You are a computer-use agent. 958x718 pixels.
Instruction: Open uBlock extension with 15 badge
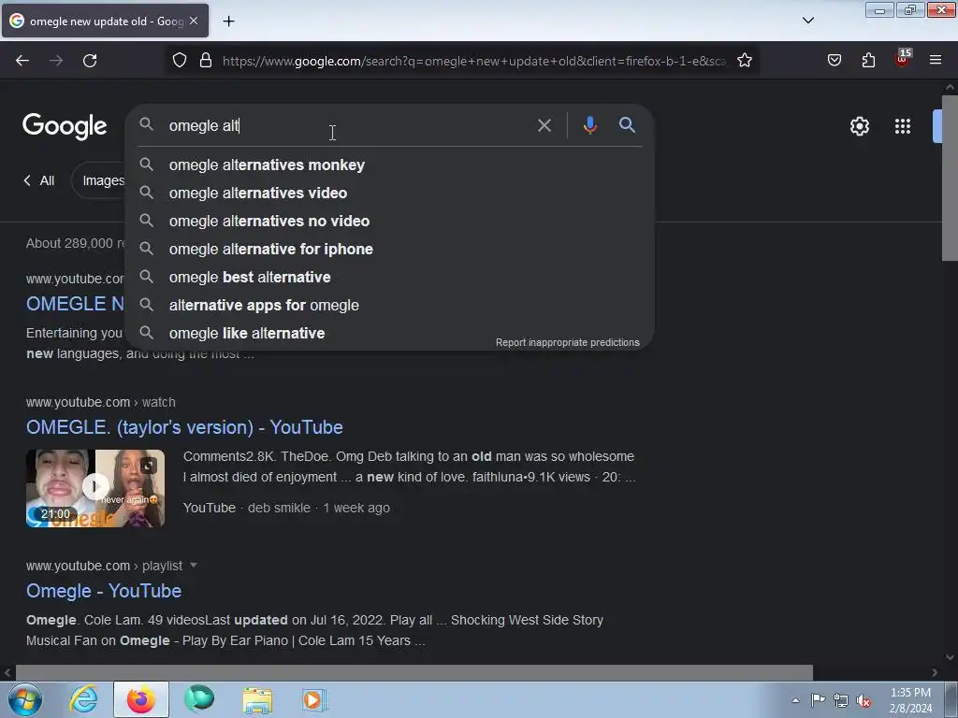click(x=903, y=58)
